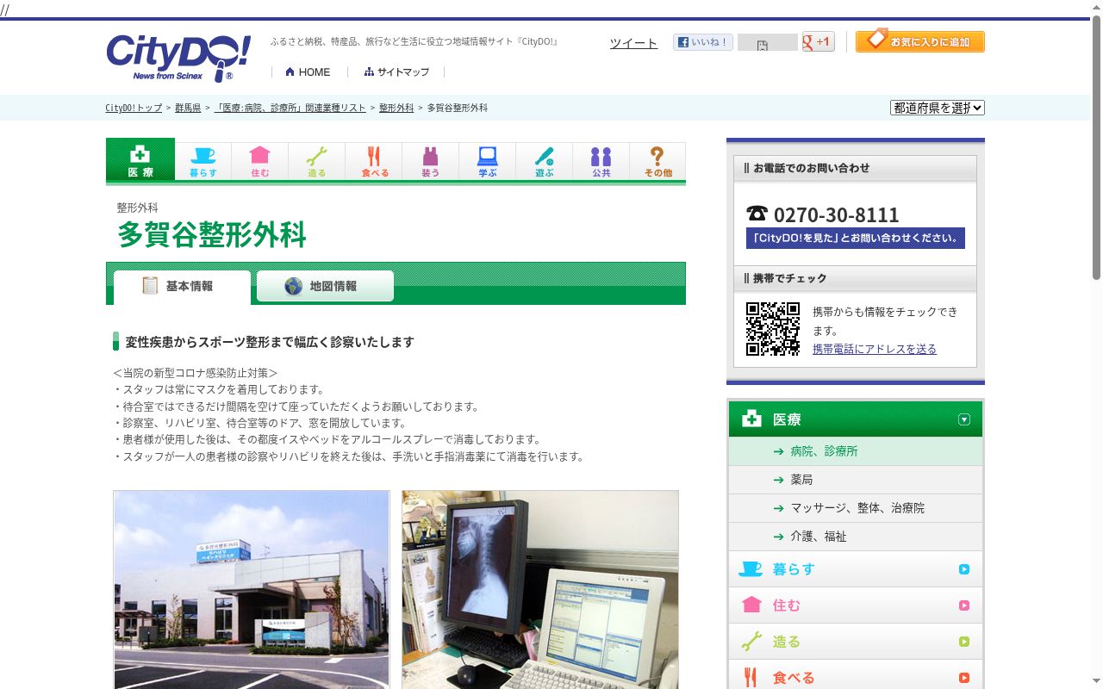The height and width of the screenshot is (689, 1103).
Task: Go to CityDO!トップ breadcrumb
Action: (x=134, y=108)
